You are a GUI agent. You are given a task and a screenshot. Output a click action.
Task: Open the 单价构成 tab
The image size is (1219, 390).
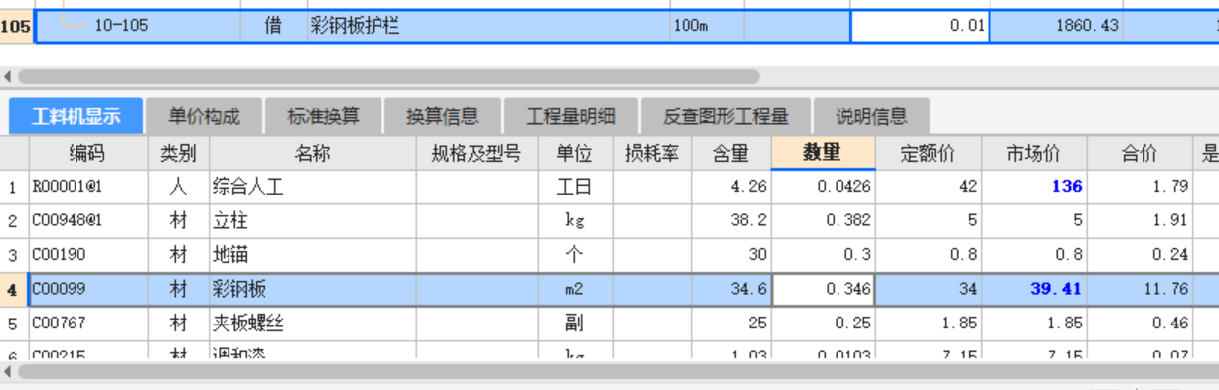tap(204, 116)
